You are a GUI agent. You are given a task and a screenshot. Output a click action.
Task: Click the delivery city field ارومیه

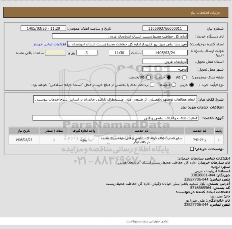(165, 69)
